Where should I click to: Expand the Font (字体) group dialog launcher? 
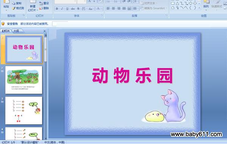(102, 16)
